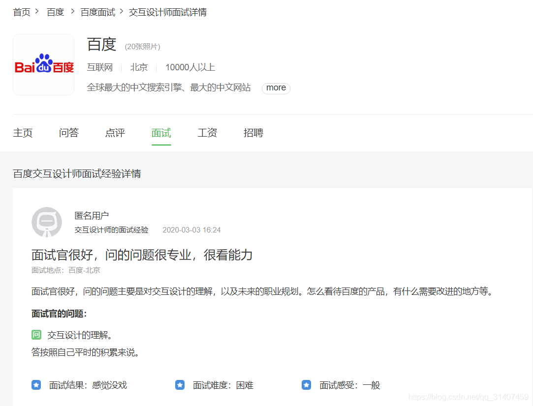Switch to the 点评 tab
Image resolution: width=533 pixels, height=406 pixels.
115,133
